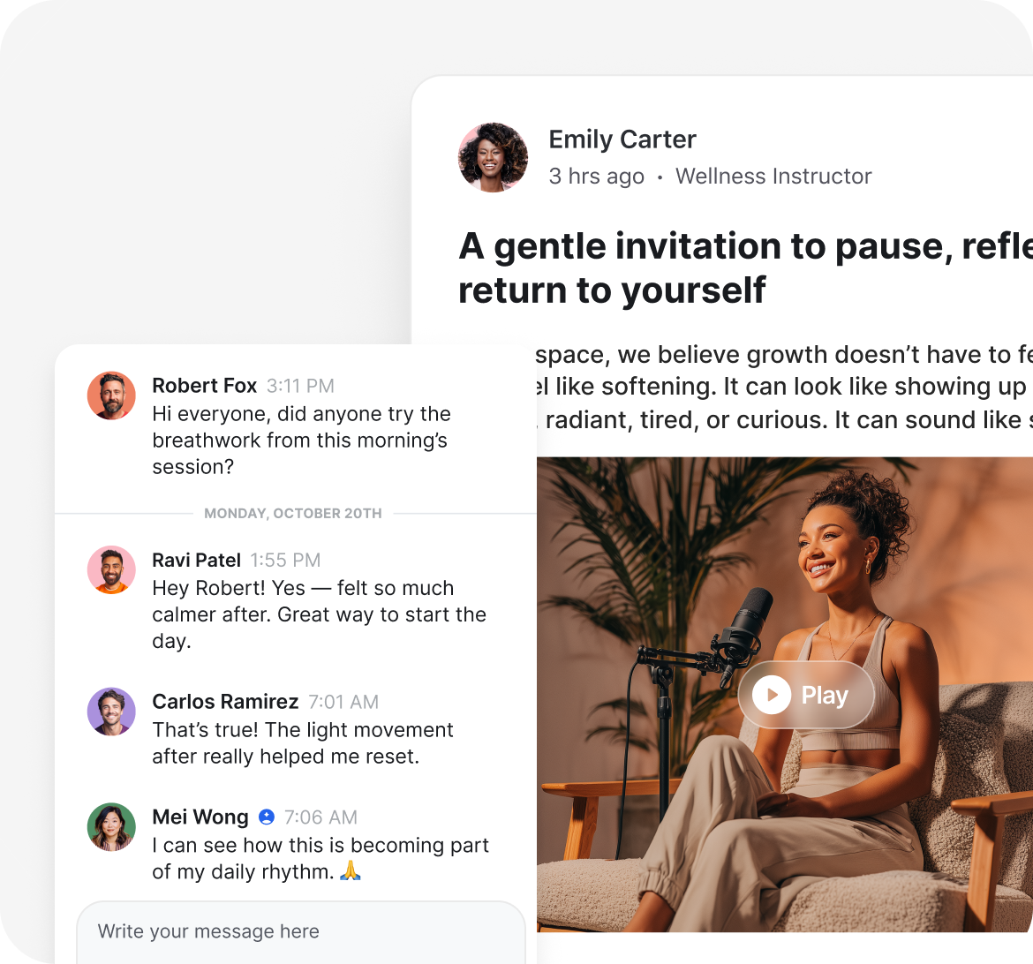Click the Monday, October 20th date divider
Viewport: 1033px width, 964px height.
293,513
